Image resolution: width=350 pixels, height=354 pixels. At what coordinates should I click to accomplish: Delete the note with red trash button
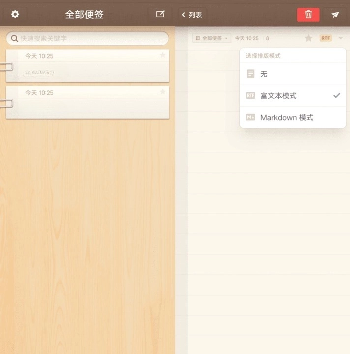click(308, 15)
